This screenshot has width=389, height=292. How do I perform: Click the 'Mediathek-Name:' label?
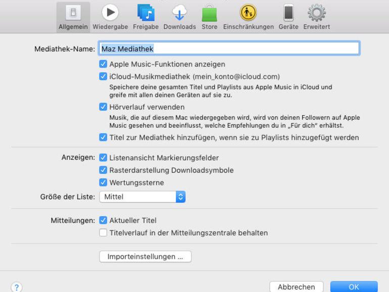tap(65, 49)
